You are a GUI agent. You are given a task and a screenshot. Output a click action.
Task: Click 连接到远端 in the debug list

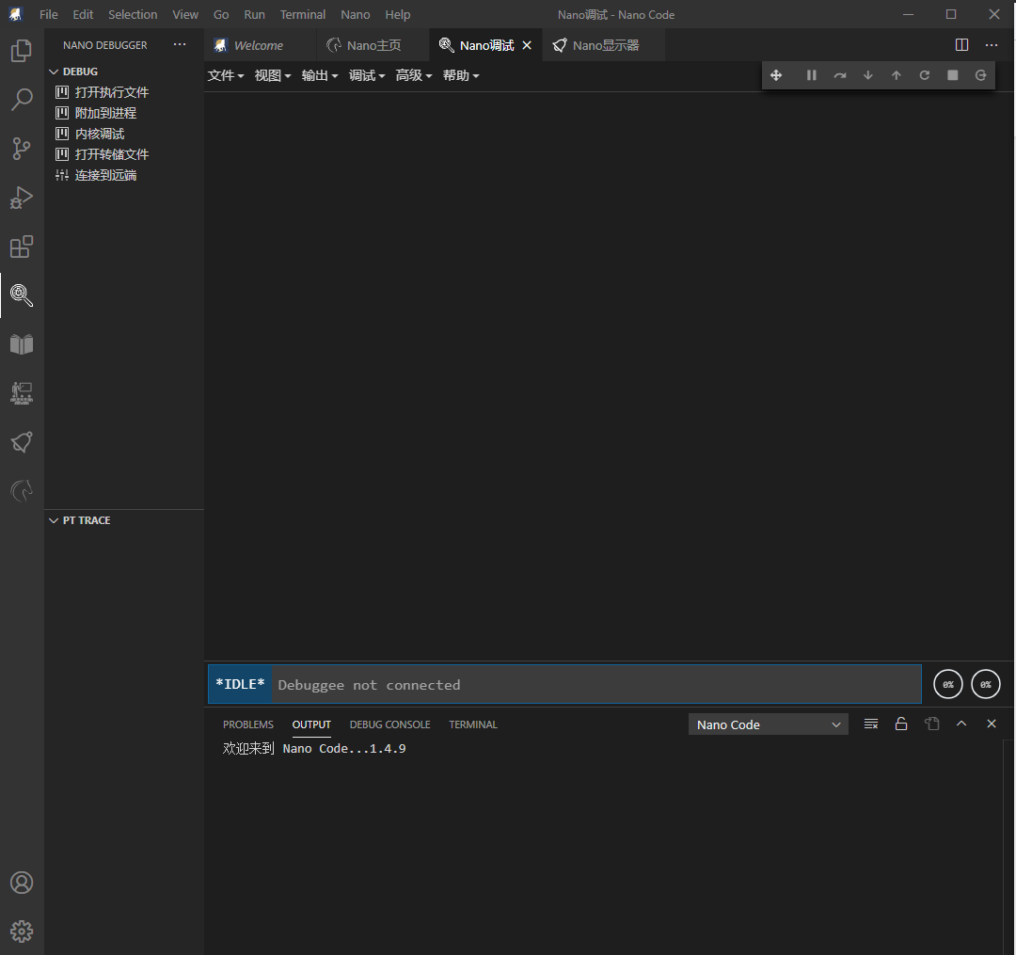pyautogui.click(x=105, y=175)
